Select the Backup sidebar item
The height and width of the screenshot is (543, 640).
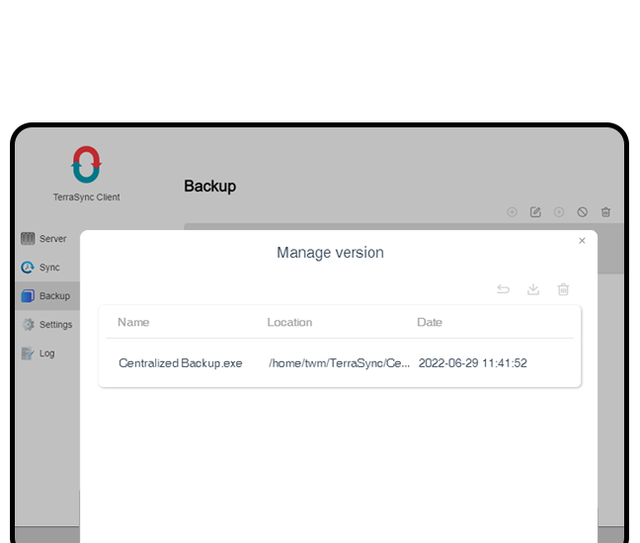pyautogui.click(x=47, y=296)
